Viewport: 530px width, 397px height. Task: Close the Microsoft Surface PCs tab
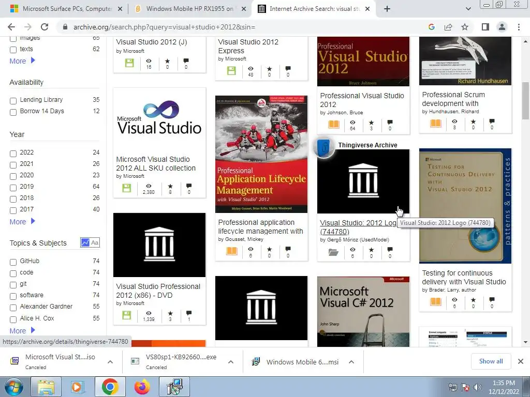[120, 9]
